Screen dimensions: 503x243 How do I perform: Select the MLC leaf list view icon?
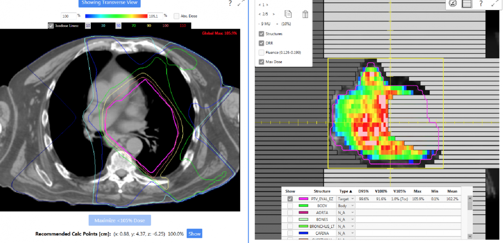click(x=466, y=4)
